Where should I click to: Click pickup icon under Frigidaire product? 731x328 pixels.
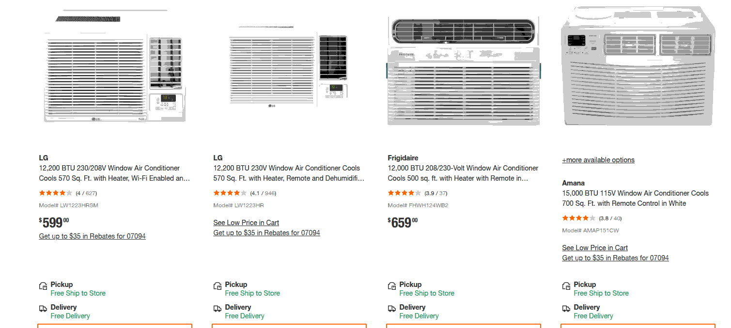(x=392, y=286)
